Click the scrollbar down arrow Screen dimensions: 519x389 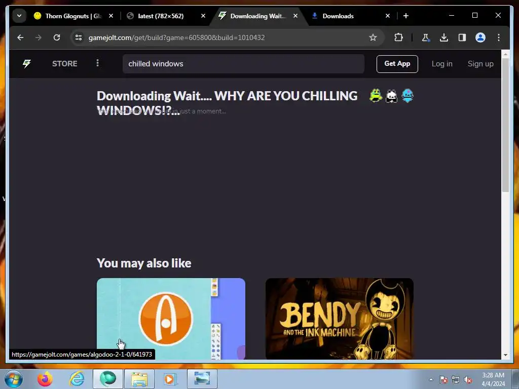point(505,355)
